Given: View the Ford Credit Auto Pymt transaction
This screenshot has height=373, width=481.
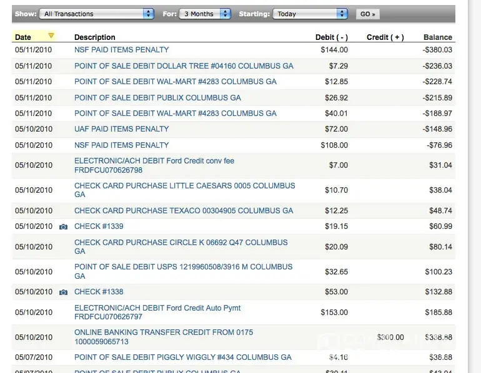Looking at the screenshot, I should coord(157,308).
